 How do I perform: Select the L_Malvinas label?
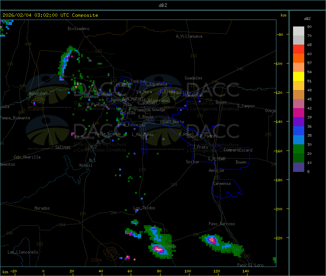point(143,135)
